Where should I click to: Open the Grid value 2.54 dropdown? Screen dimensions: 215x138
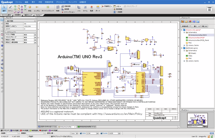(x=97, y=133)
